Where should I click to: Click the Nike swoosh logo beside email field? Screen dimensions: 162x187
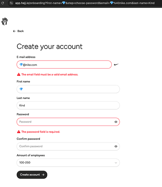(116, 64)
